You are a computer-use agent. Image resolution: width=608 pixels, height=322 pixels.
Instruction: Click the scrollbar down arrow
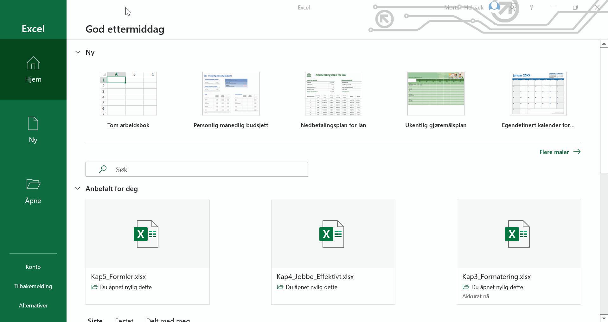click(604, 318)
